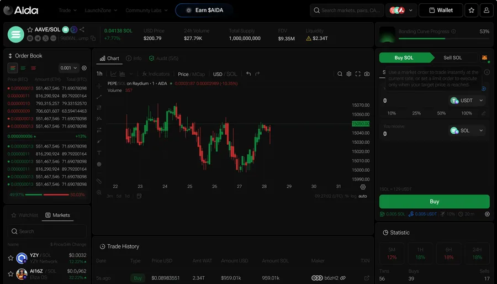The image size is (497, 284).
Task: Enter fullscreen chart mode
Action: 358,74
